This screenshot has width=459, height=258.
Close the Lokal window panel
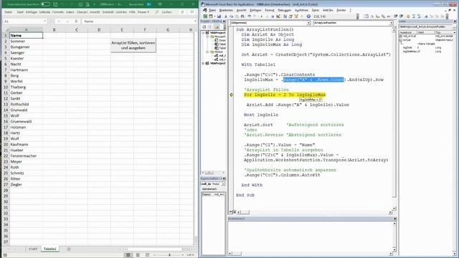455,21
